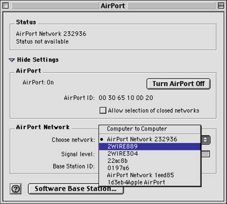This screenshot has height=204, width=227.
Task: Click the window collapse box icon
Action: 221,6
